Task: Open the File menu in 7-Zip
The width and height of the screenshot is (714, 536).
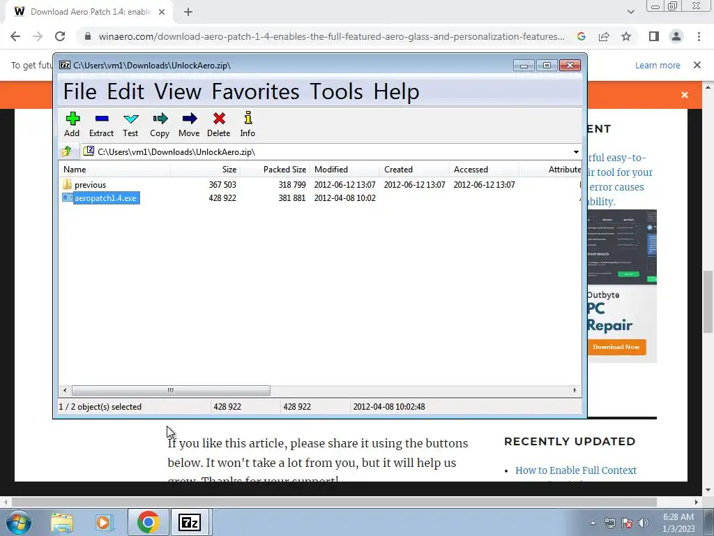Action: [79, 91]
